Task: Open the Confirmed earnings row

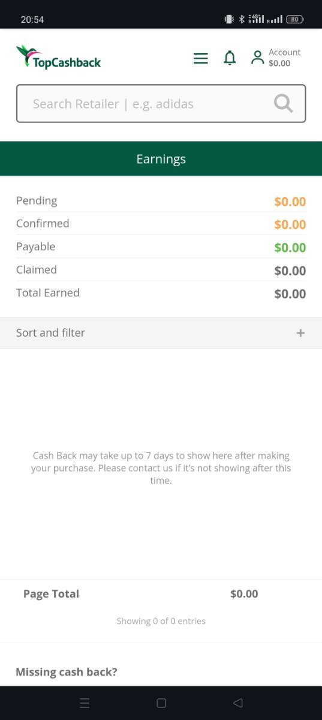Action: 161,224
